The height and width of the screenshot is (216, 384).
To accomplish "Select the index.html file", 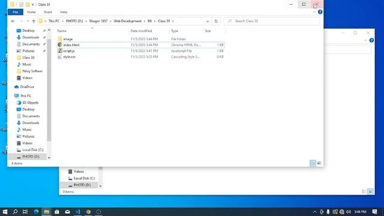I will 71,45.
